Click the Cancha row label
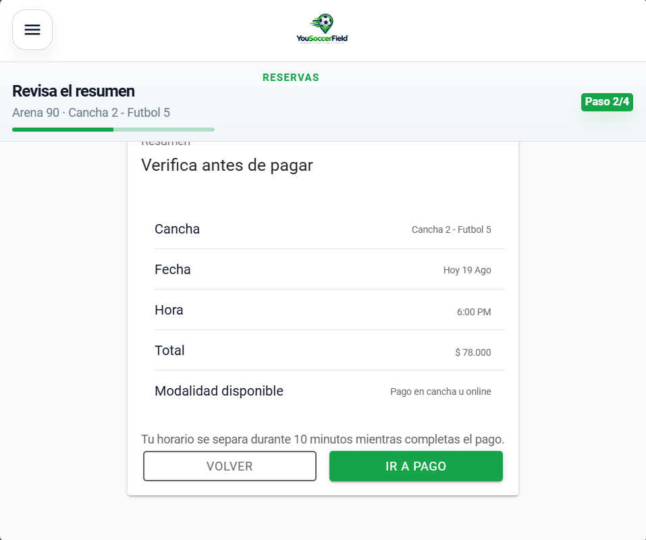646x540 pixels. tap(177, 229)
